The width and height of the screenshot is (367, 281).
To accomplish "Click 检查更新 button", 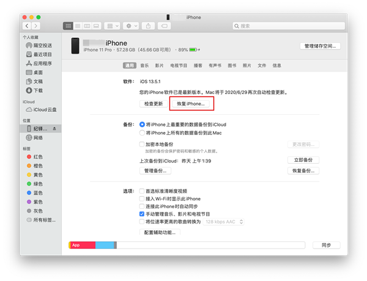I will tap(154, 104).
